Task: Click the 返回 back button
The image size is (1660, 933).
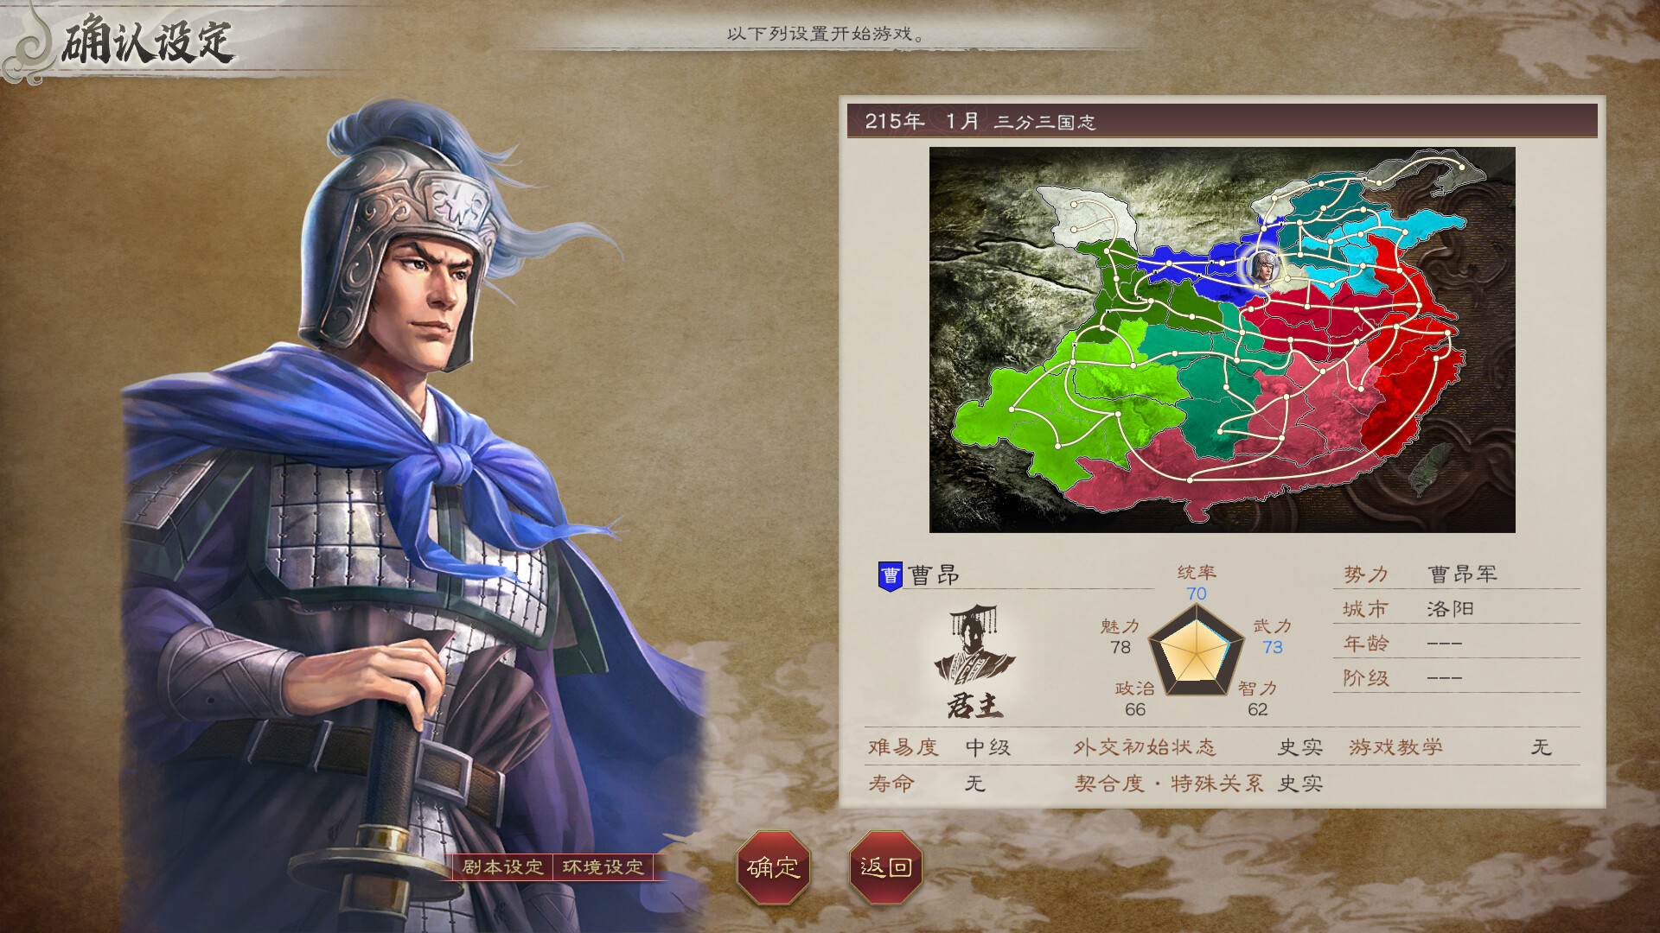Action: [x=886, y=867]
